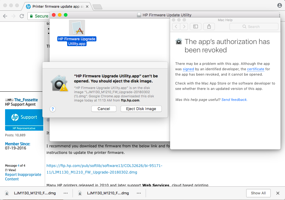285x200 pixels.
Task: Click the help question mark button
Action: [53, 109]
